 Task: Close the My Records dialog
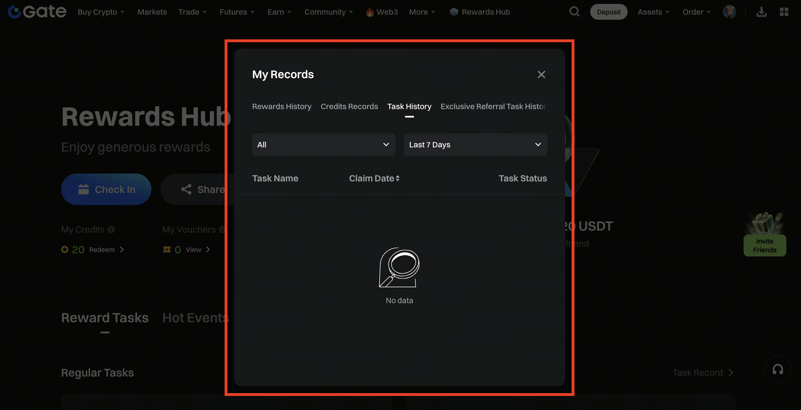click(541, 75)
